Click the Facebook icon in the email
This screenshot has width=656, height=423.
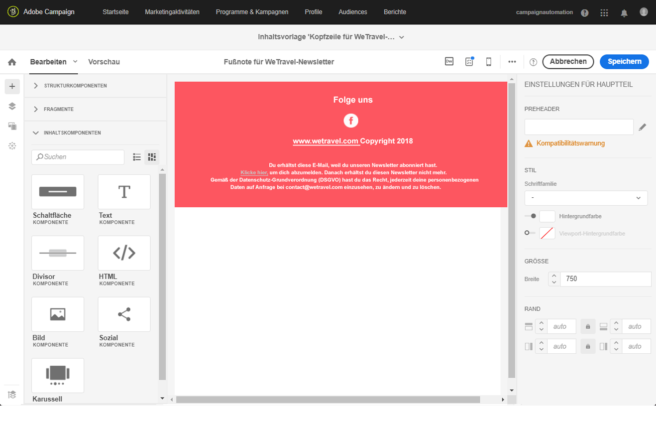coord(351,121)
